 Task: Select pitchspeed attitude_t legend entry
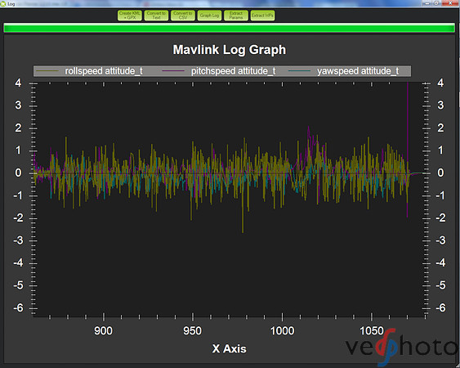click(x=233, y=71)
